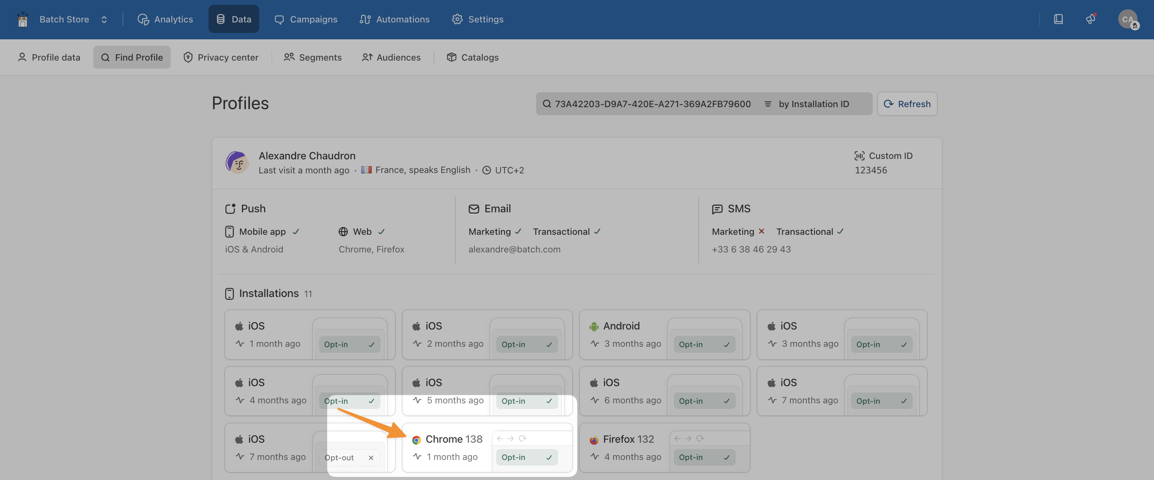The image size is (1154, 480).
Task: Click the CA user avatar
Action: pos(1127,19)
